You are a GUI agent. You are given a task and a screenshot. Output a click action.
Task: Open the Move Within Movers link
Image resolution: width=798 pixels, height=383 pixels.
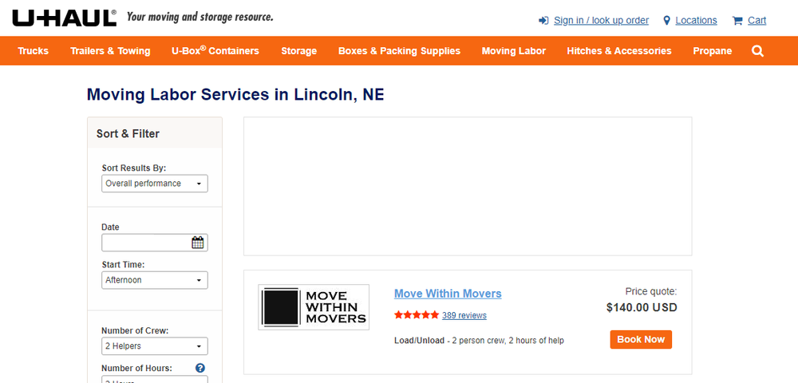click(x=448, y=294)
